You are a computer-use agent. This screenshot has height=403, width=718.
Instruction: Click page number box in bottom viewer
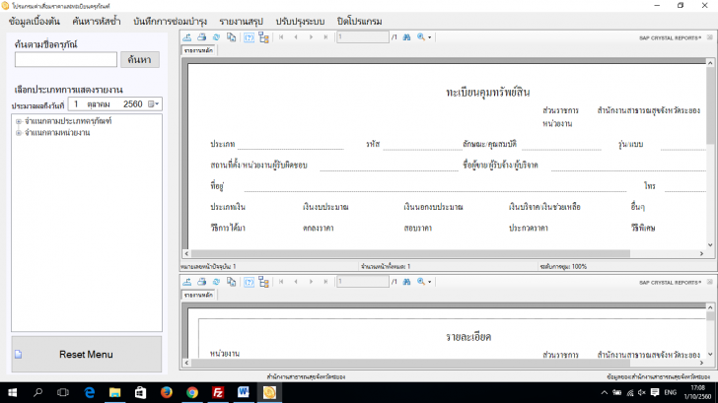click(363, 282)
